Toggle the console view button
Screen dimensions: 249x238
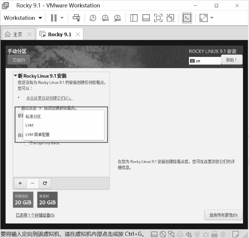click(187, 18)
